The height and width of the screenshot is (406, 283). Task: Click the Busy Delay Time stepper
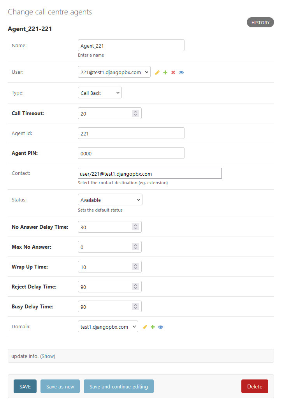[x=135, y=307]
